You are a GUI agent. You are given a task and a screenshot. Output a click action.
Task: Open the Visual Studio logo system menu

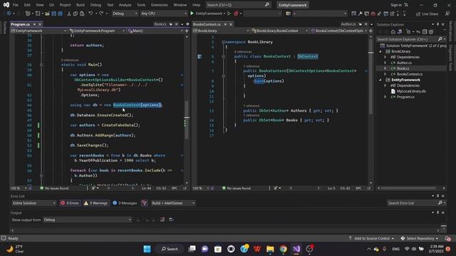point(6,5)
